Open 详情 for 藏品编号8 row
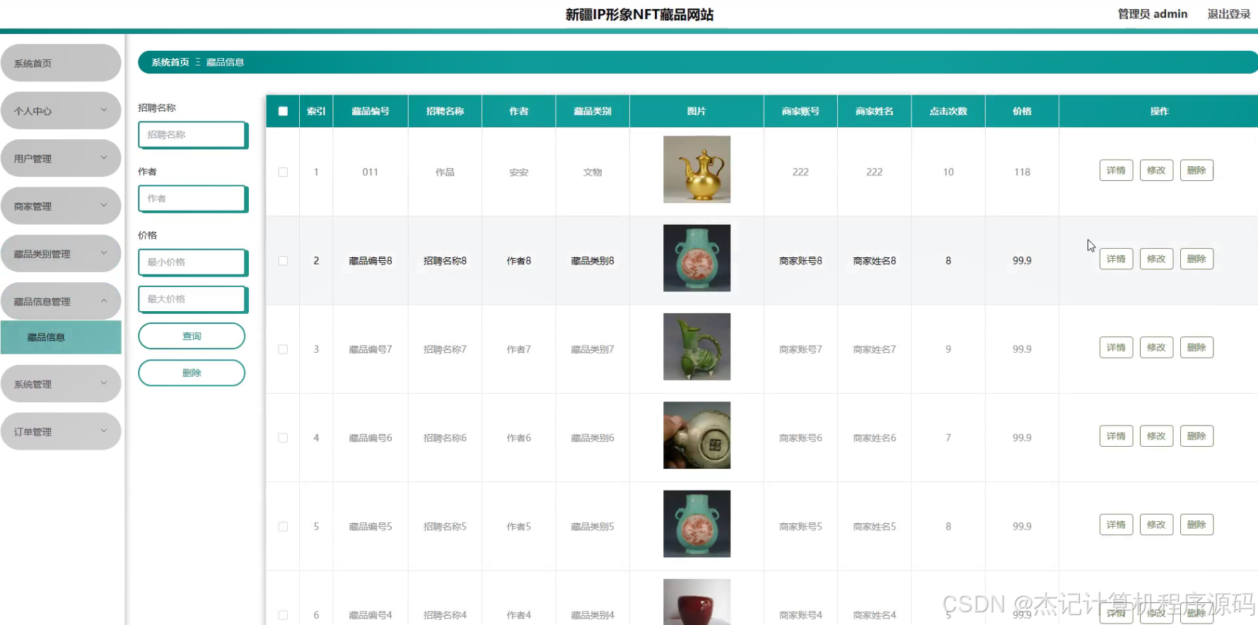Image resolution: width=1258 pixels, height=625 pixels. pyautogui.click(x=1116, y=259)
